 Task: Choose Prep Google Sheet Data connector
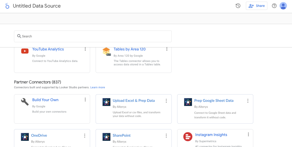pos(214,100)
